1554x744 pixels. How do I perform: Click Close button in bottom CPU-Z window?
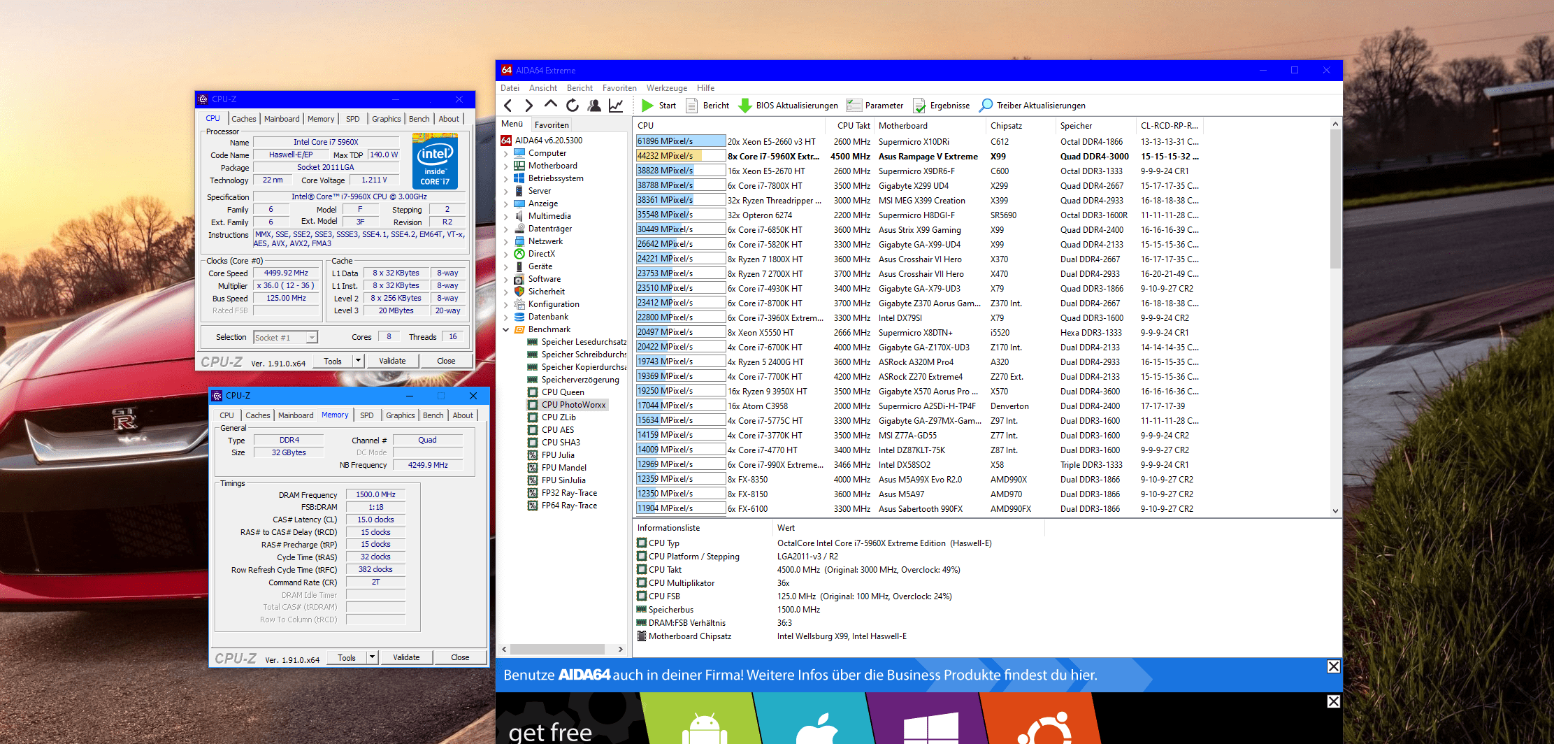coord(460,657)
